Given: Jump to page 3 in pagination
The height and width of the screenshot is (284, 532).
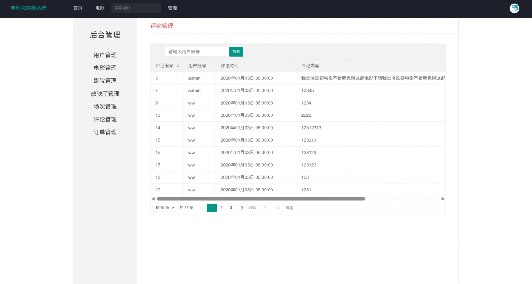Looking at the screenshot, I should pos(231,207).
